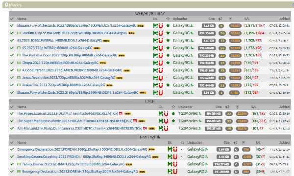
Task: Click seed/leech count for Chupa row
Action: [x=252, y=63]
